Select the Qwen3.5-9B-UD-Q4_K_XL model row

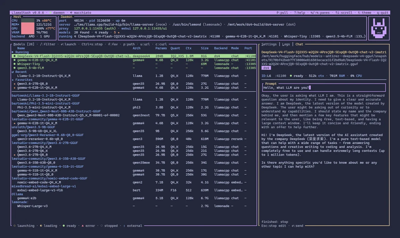[x=134, y=131]
